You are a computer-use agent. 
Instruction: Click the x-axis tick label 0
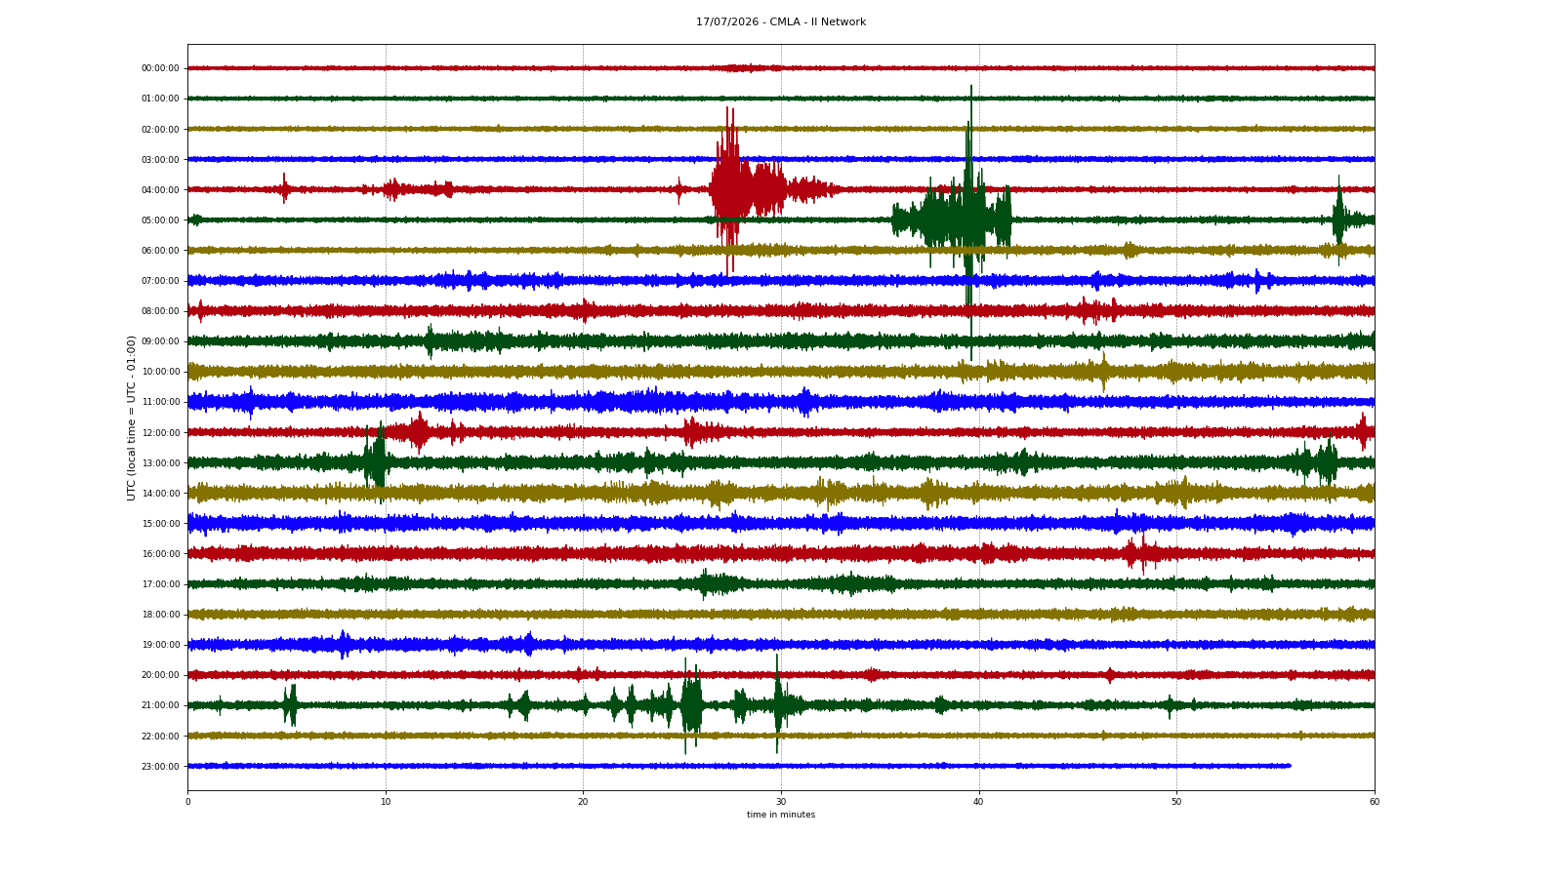(x=188, y=802)
